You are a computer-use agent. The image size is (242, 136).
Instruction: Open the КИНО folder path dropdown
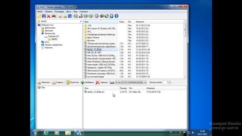pos(81,22)
